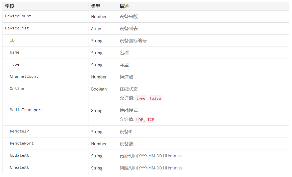The height and width of the screenshot is (177, 292).
Task: Click the ID field cell
Action: pyautogui.click(x=12, y=40)
